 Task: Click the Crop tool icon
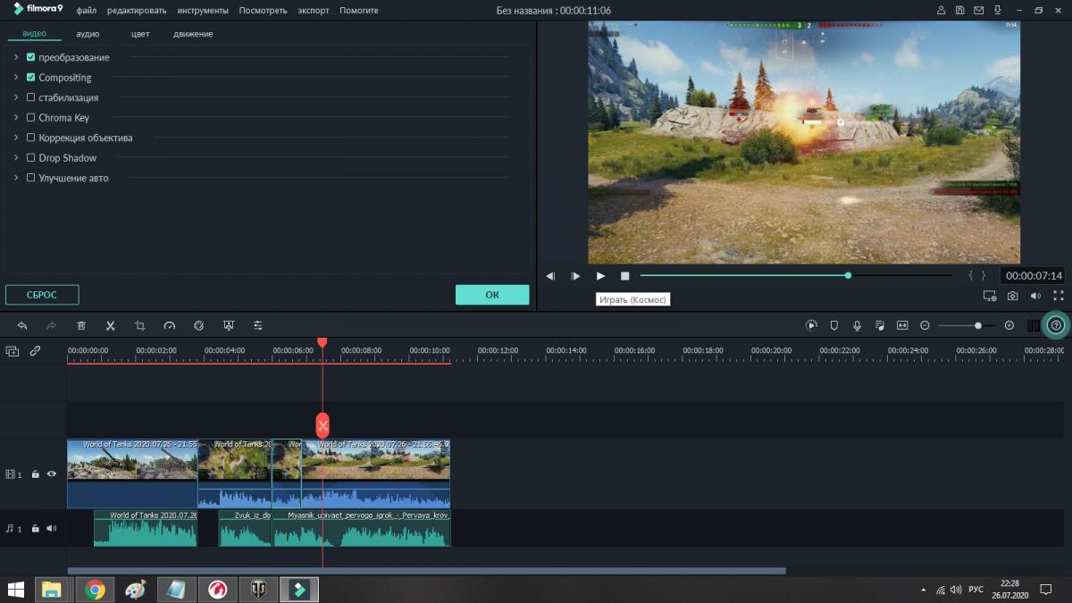[x=140, y=326]
